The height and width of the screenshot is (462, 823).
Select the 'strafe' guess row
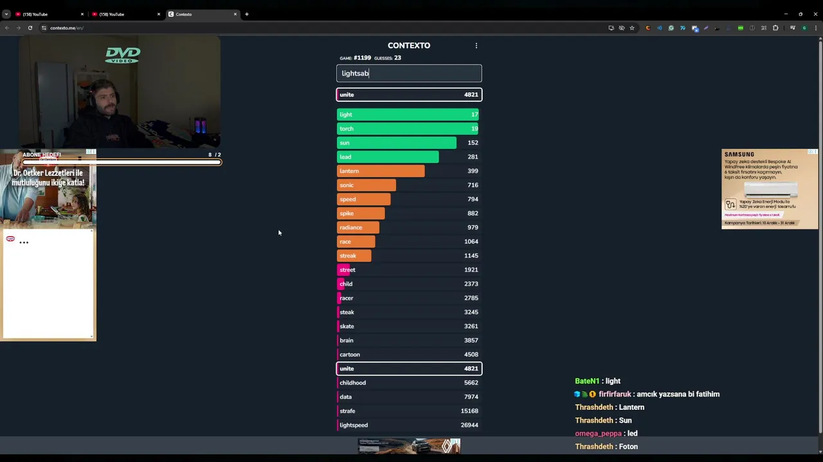point(409,411)
